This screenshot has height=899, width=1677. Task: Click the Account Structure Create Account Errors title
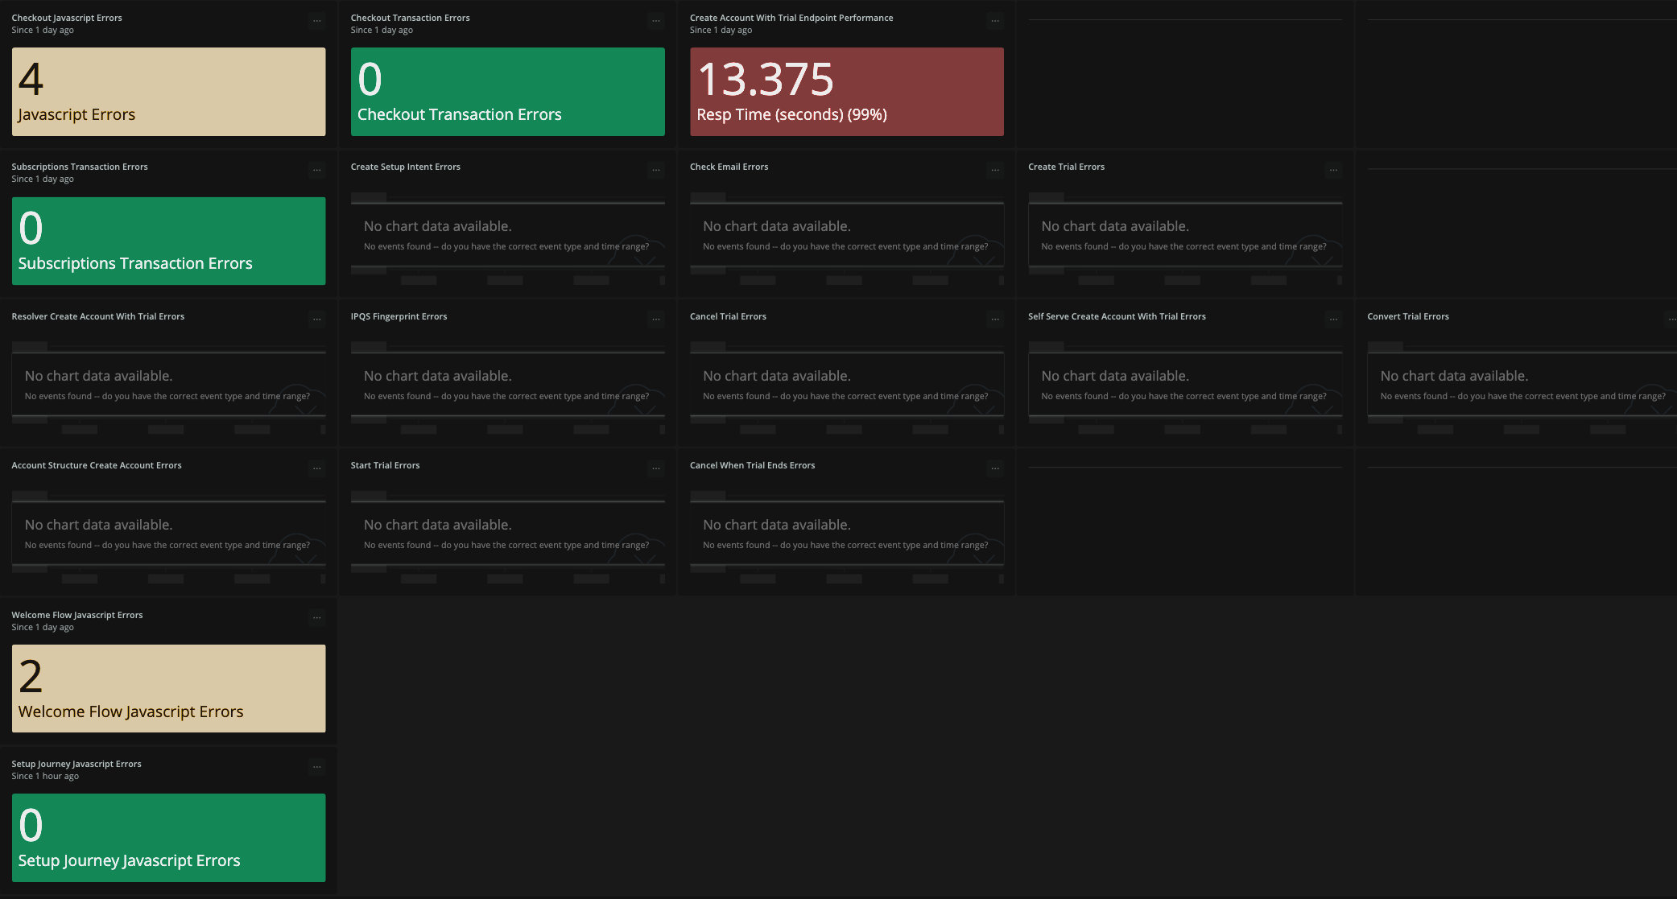pyautogui.click(x=97, y=465)
